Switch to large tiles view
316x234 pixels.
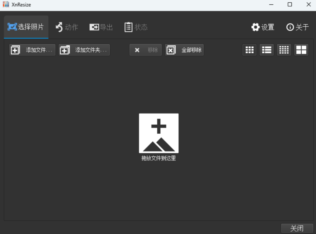301,50
